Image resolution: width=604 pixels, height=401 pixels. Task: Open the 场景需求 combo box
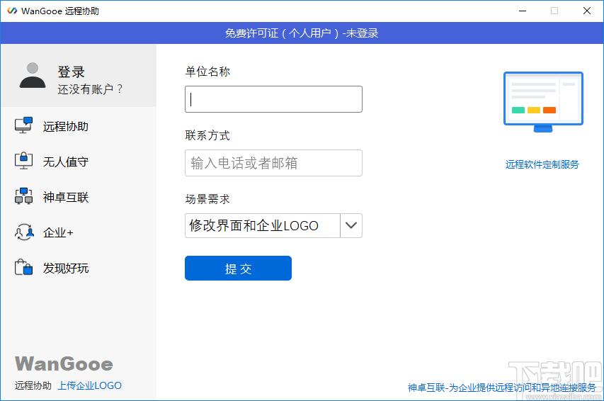pyautogui.click(x=273, y=225)
